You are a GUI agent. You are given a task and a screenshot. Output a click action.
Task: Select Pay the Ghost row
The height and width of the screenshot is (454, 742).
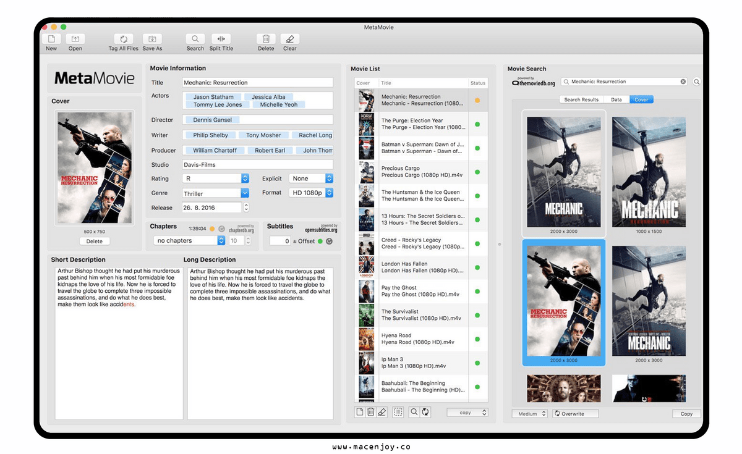pyautogui.click(x=421, y=291)
